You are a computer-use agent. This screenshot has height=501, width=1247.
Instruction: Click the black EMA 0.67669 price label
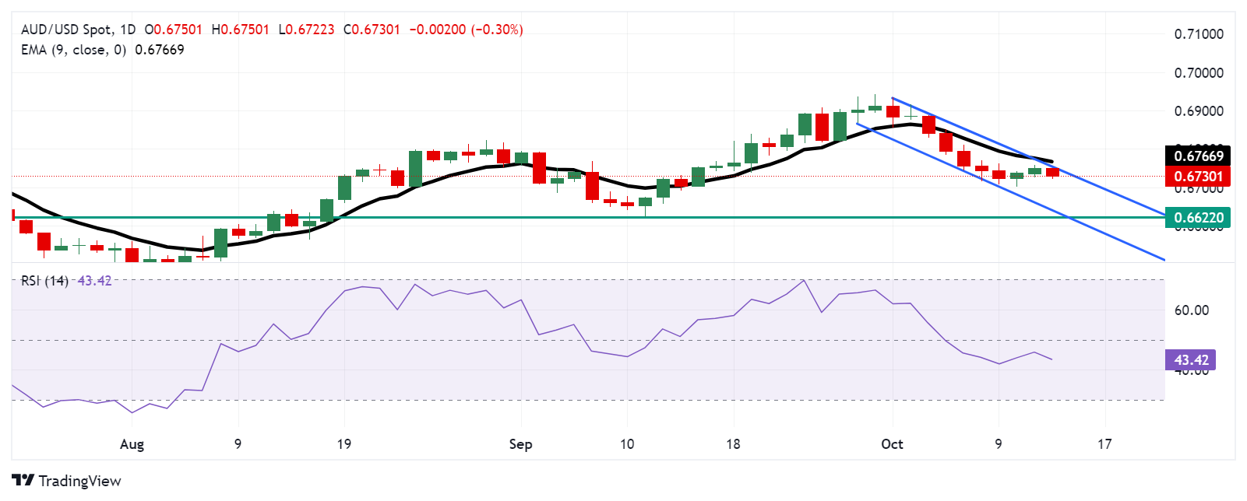(x=1198, y=156)
